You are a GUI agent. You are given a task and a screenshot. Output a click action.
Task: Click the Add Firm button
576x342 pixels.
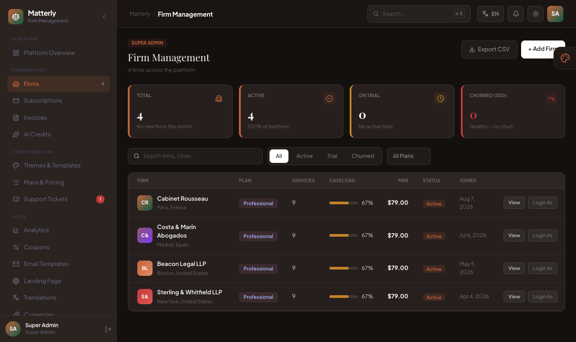(x=543, y=49)
